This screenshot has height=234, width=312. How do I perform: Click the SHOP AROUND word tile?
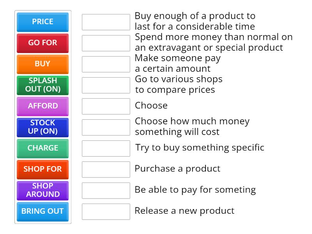42,191
